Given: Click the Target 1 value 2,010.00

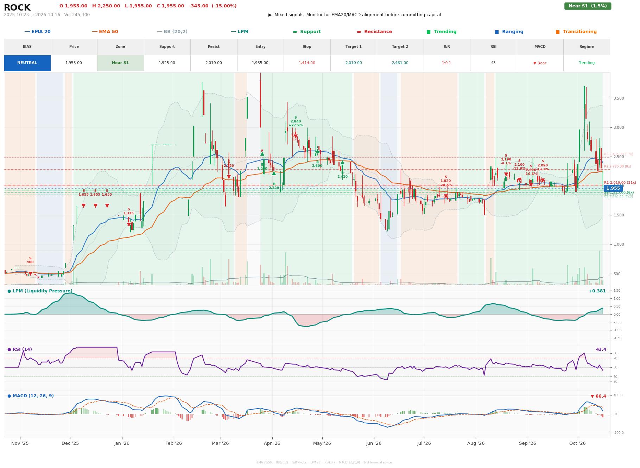Looking at the screenshot, I should click(353, 63).
